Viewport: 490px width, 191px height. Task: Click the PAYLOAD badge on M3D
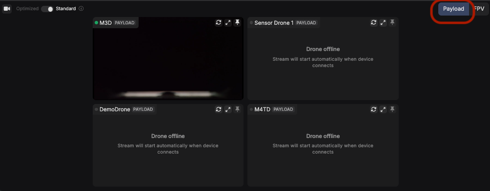coord(124,23)
